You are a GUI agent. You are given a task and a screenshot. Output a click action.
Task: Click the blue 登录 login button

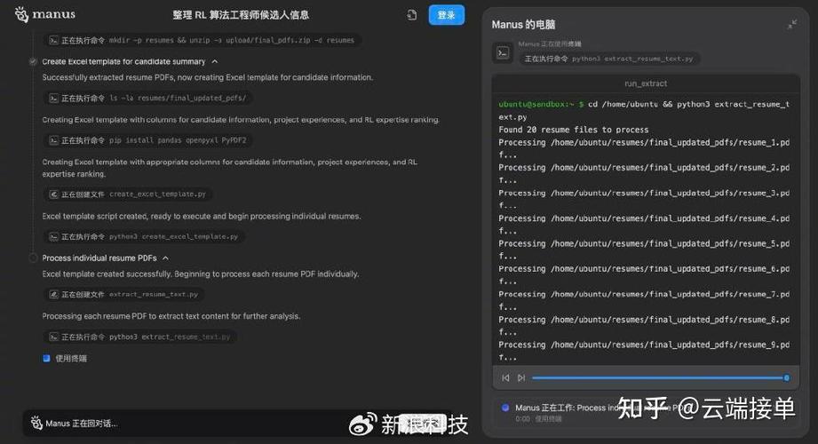coord(446,15)
